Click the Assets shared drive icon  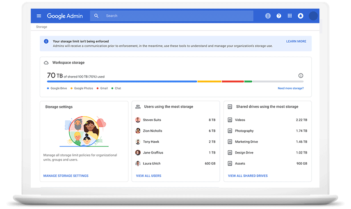click(230, 163)
